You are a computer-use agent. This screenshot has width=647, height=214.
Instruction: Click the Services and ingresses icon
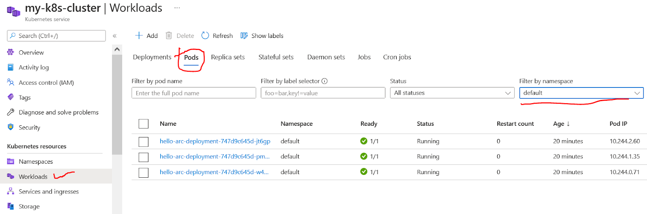11,191
